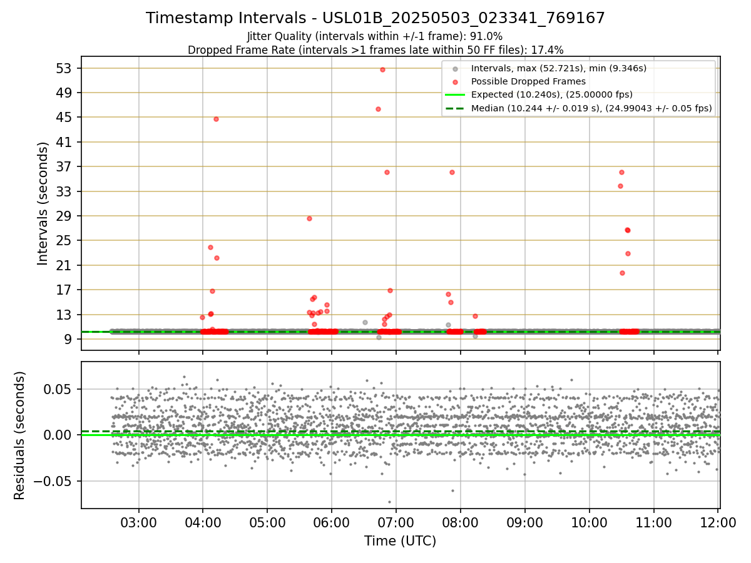Image resolution: width=751 pixels, height=563 pixels.
Task: Click the gray dot marker in the legend
Action: point(455,69)
